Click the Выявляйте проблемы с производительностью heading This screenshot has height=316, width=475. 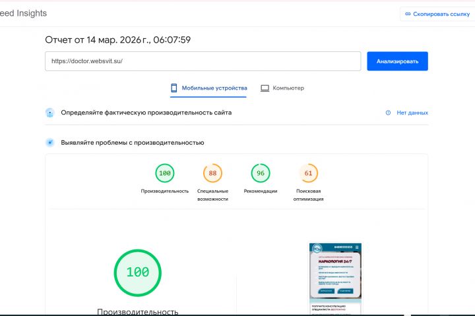point(133,143)
